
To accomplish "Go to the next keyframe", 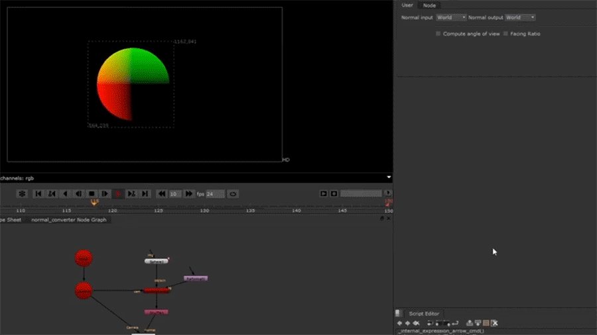I will coord(131,194).
